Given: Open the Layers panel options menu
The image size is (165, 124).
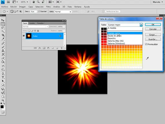Looking at the screenshot, I should click(64, 23).
